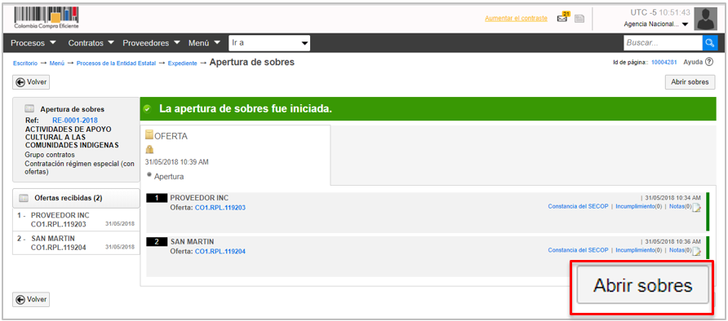
Task: Click Notas link for PROVEEDOR INC
Action: pyautogui.click(x=677, y=207)
